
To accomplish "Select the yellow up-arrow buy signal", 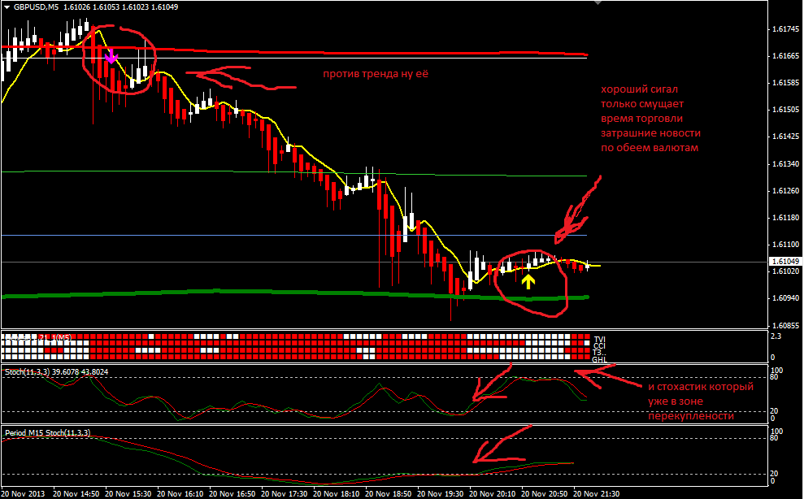I will pos(528,281).
